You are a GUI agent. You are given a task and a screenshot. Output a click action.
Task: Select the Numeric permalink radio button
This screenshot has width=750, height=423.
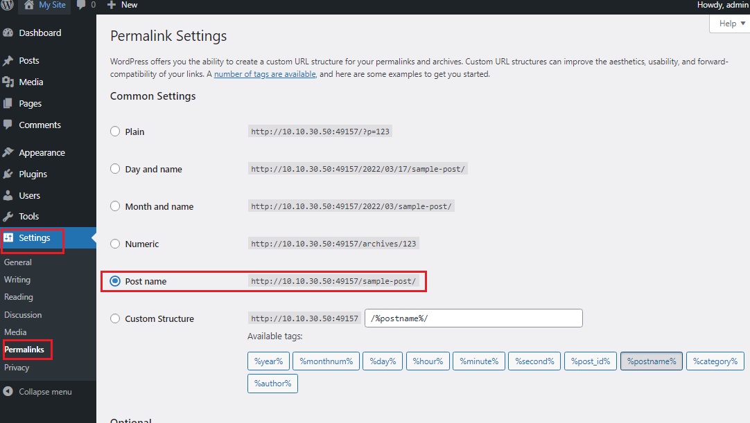[115, 244]
